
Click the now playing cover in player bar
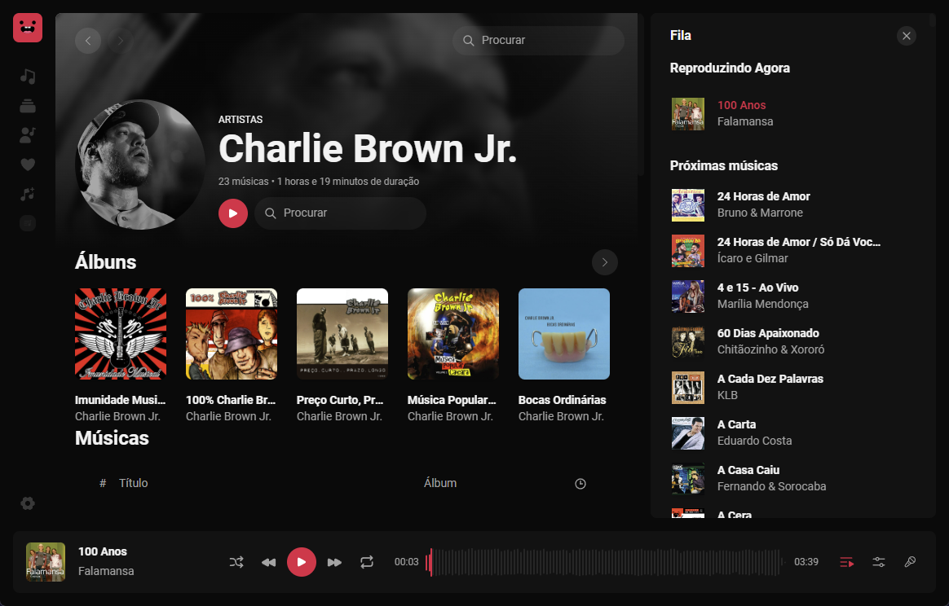coord(46,562)
